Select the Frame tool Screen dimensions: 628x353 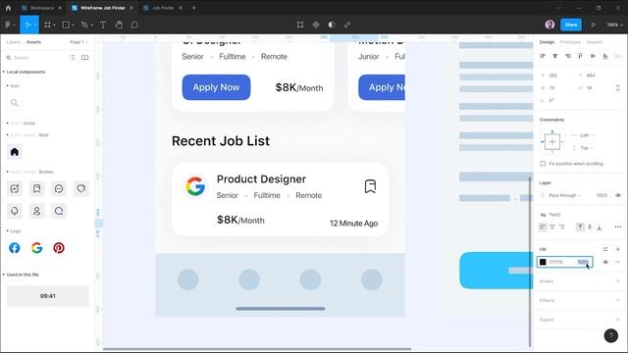48,25
